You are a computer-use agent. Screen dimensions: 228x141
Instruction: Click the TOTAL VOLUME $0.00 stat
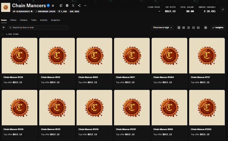(187, 9)
